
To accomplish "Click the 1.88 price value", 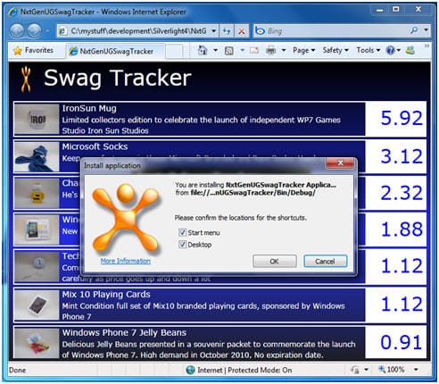I will (x=402, y=230).
